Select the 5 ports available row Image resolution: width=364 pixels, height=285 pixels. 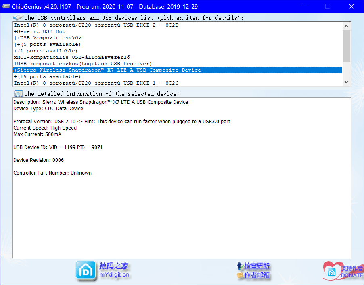tap(177, 44)
